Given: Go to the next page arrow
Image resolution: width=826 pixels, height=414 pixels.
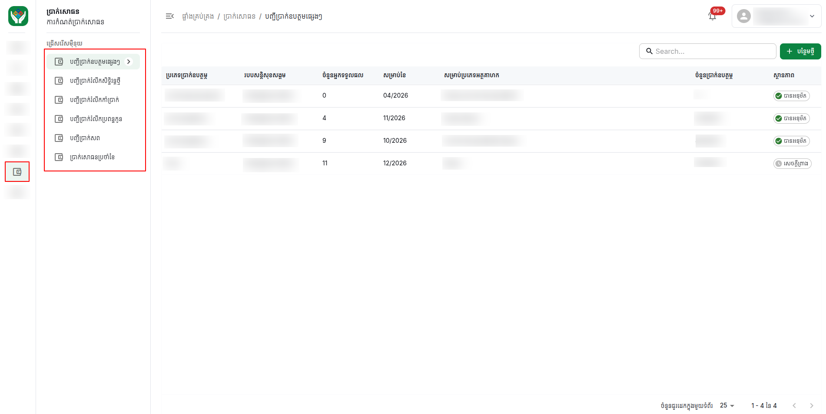Looking at the screenshot, I should pos(812,405).
